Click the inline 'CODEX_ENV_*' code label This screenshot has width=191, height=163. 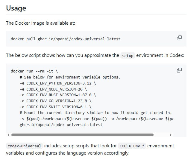[132, 146]
